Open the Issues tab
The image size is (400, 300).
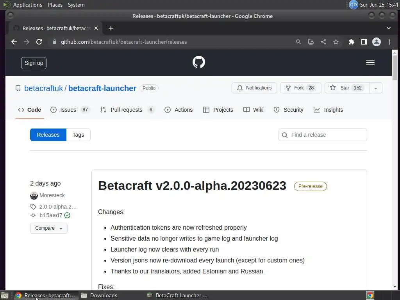coord(70,110)
